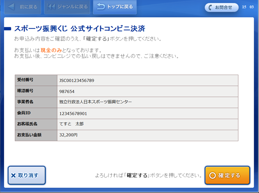The height and width of the screenshot is (193, 259).
Task: Click the circle icon on 確定する
Action: [212, 176]
